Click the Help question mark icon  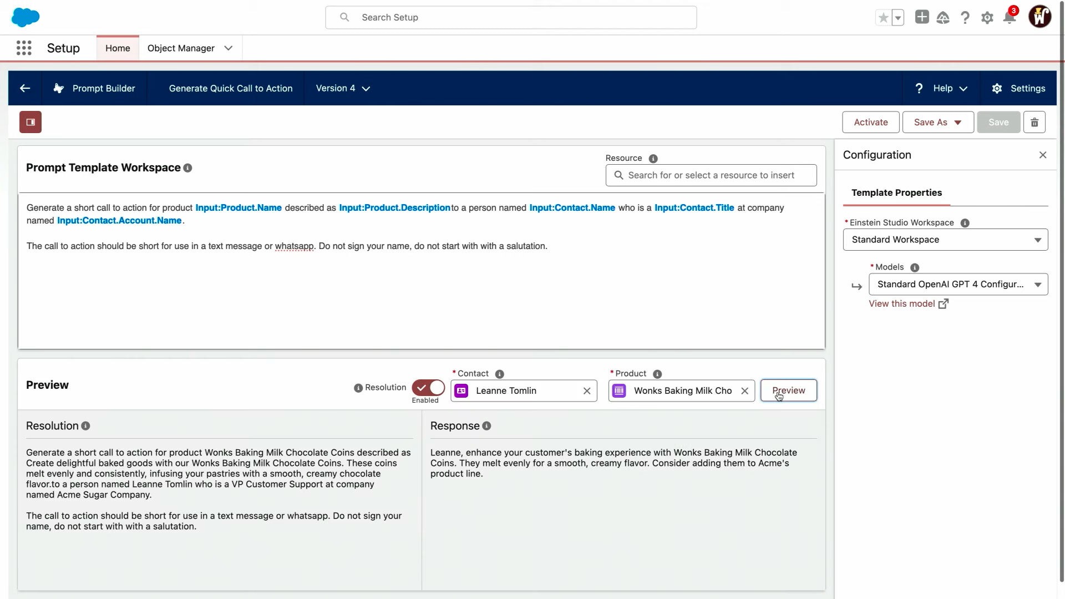click(x=920, y=88)
